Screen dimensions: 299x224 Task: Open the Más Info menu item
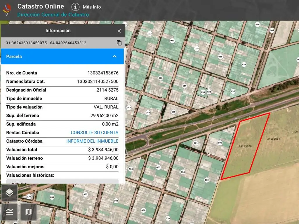[92, 7]
